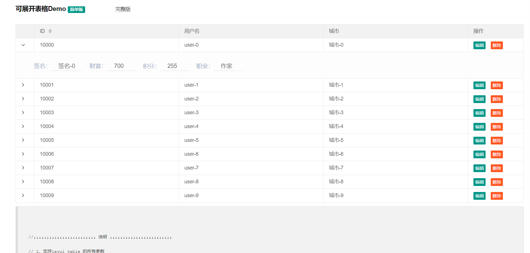Click the 简单版 badge
530x253 pixels.
(x=76, y=9)
